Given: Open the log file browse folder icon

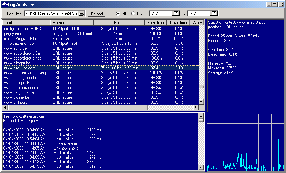Looking at the screenshot, I should [81, 14].
